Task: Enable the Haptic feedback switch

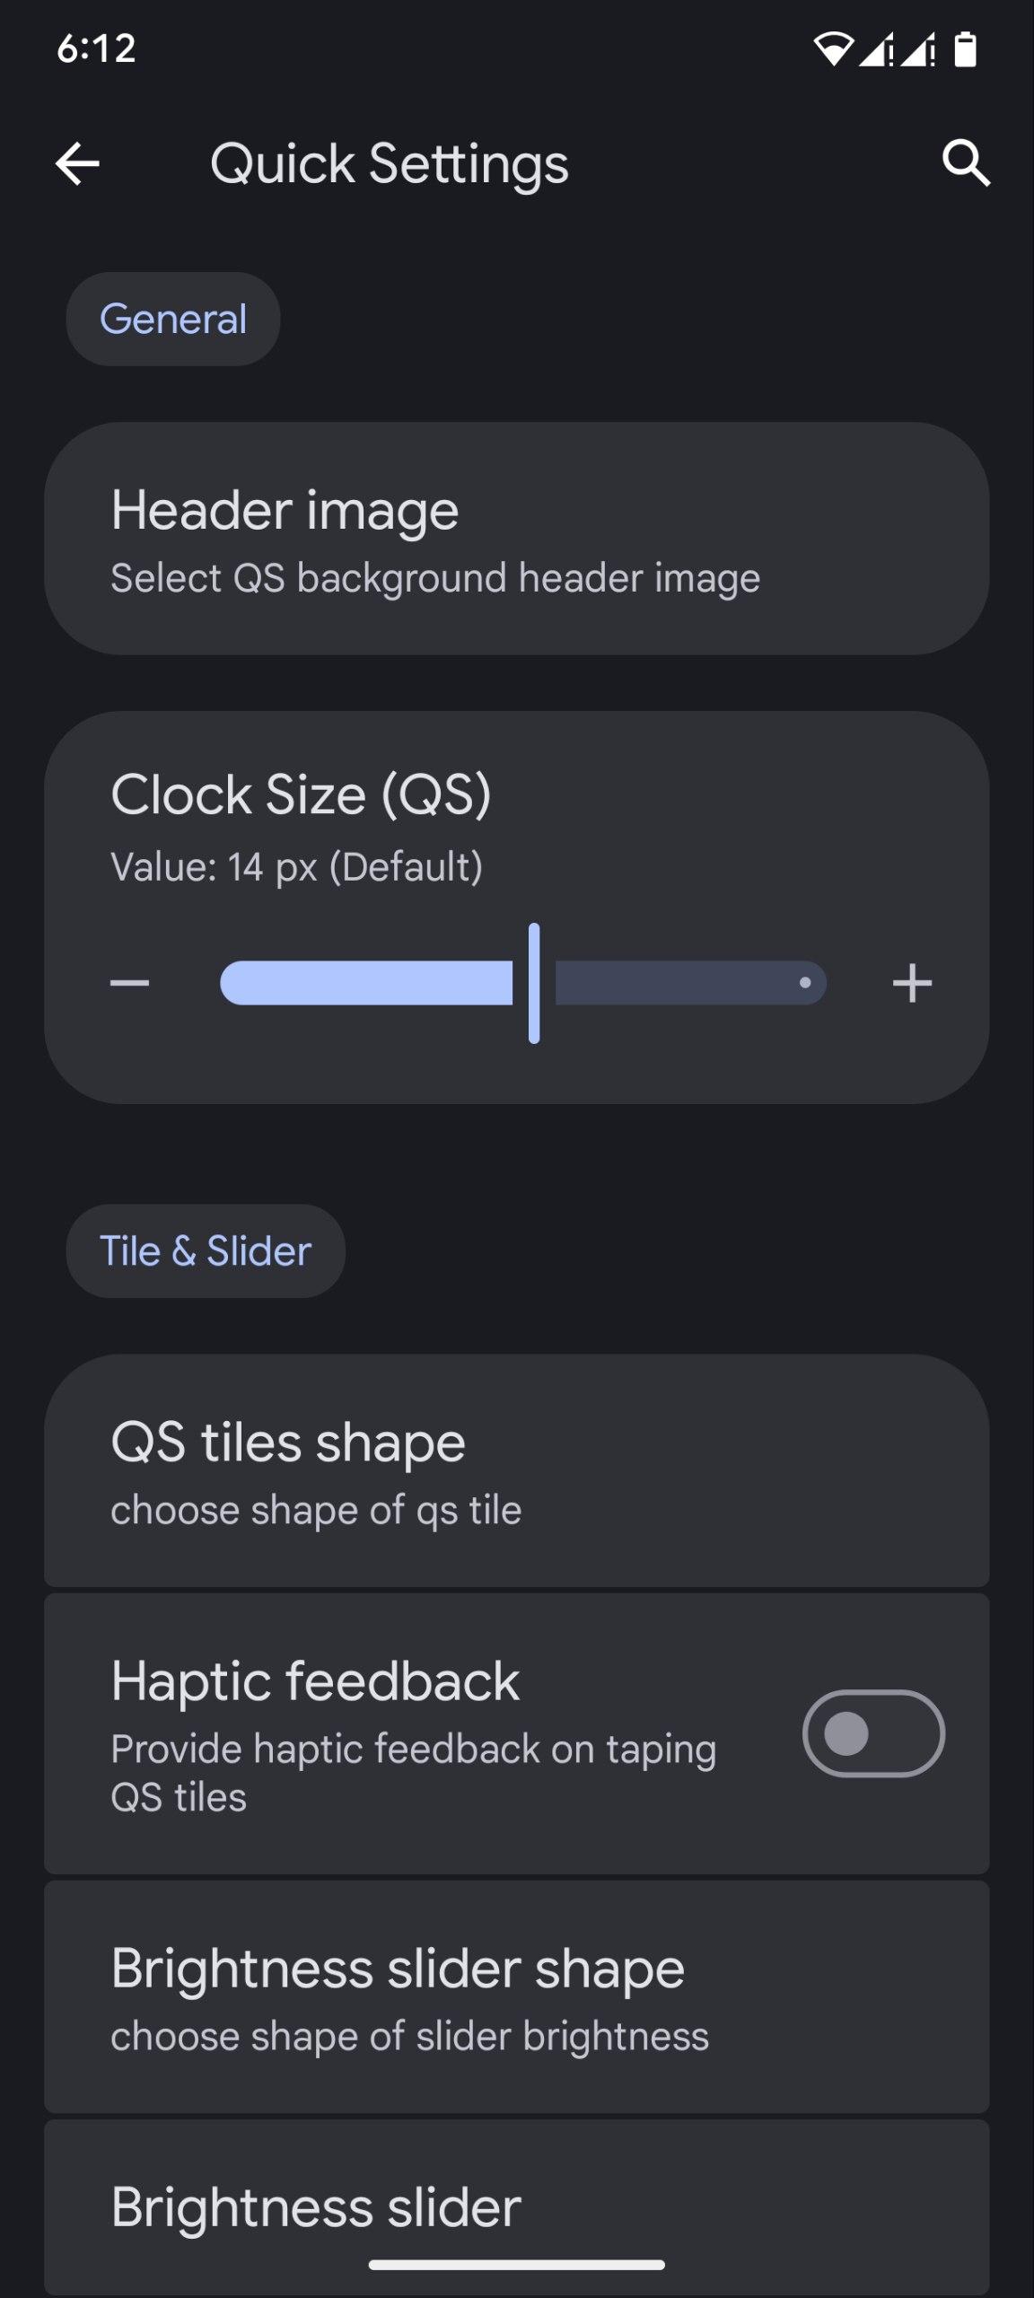Action: (872, 1733)
